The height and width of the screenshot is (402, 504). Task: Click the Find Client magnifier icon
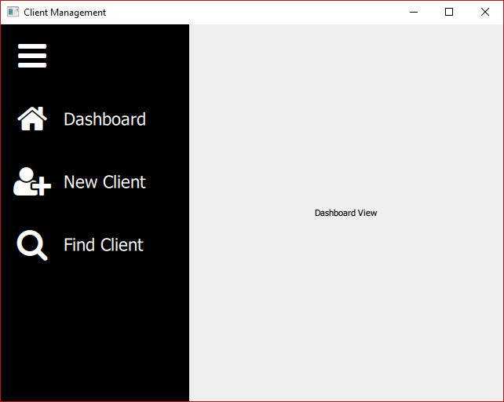click(32, 245)
